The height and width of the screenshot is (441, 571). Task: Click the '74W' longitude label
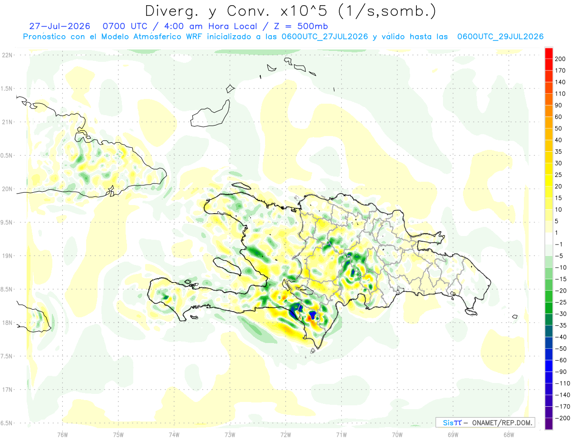coord(174,434)
